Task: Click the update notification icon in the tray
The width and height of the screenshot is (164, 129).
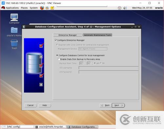Action: pos(119,8)
